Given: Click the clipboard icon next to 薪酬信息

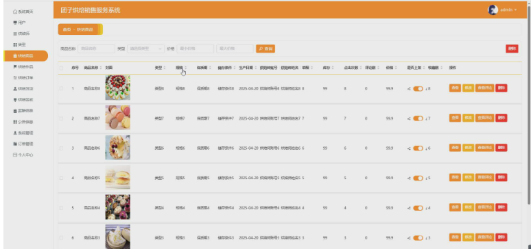Looking at the screenshot, I should coord(15,111).
